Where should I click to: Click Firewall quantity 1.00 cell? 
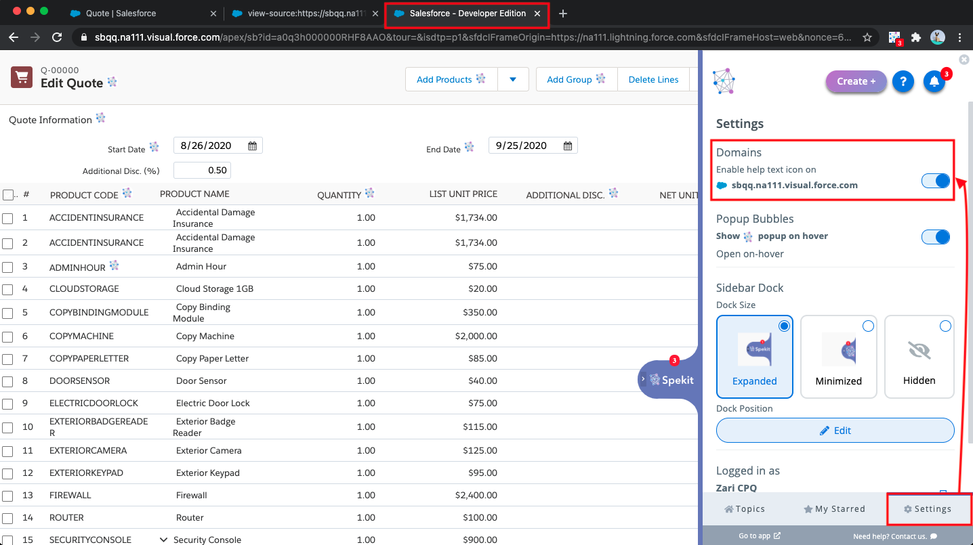pos(366,496)
